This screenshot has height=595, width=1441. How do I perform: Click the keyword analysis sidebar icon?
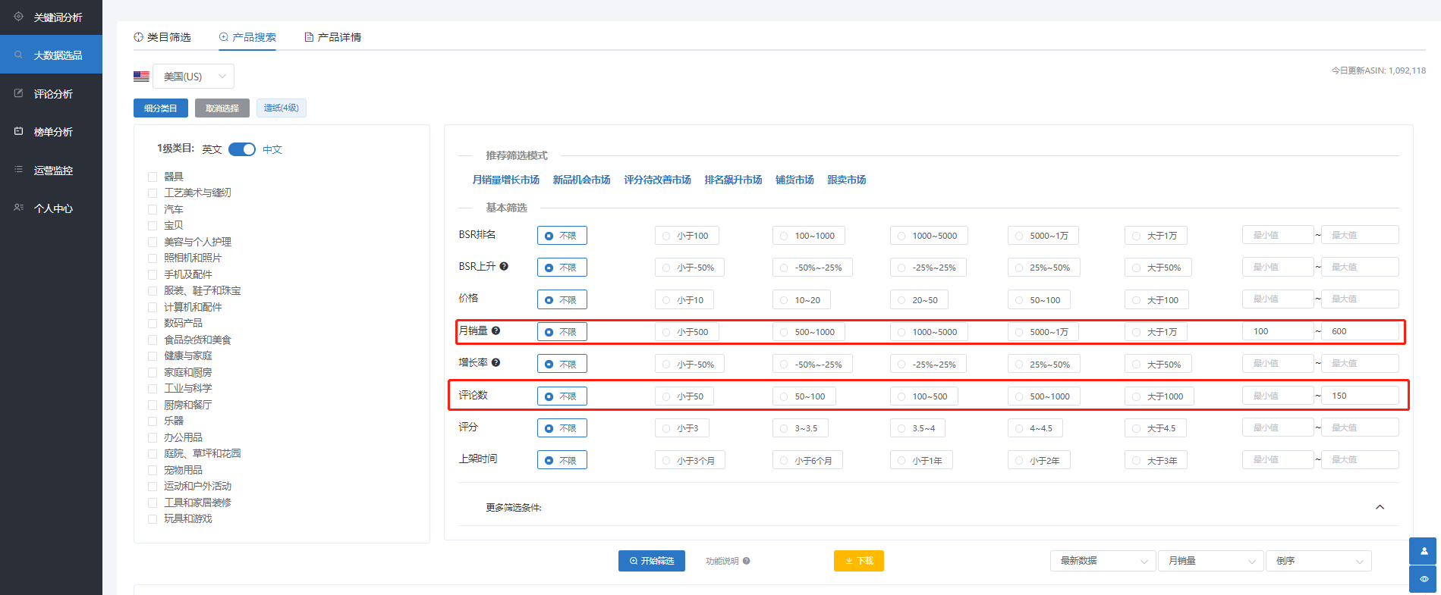tap(19, 17)
